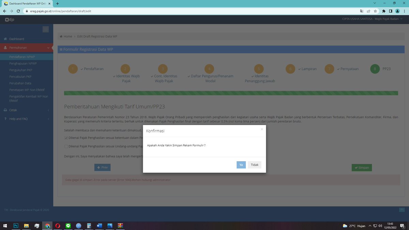
Task: Click the Prev button
Action: [x=102, y=167]
